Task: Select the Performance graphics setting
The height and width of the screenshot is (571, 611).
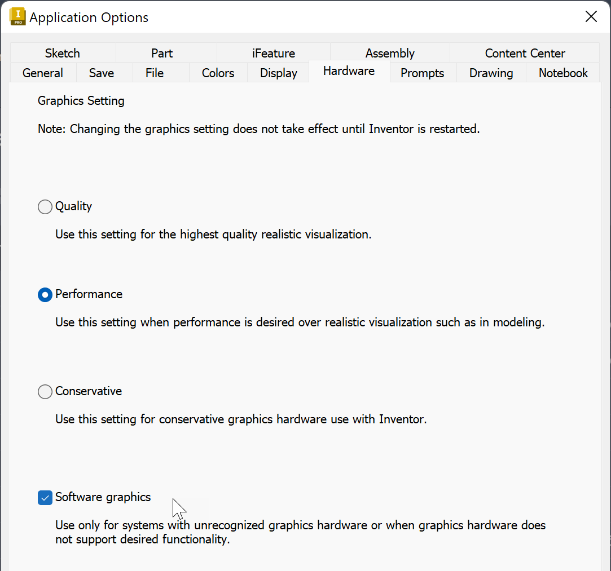Action: (x=45, y=295)
